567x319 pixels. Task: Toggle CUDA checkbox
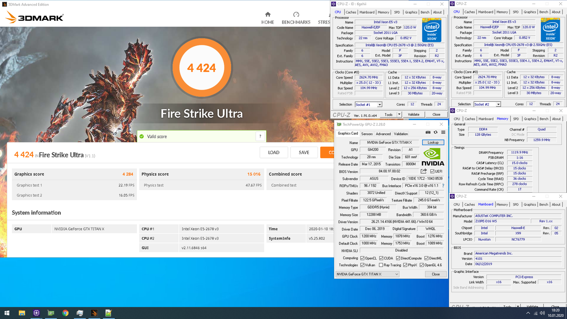point(381,258)
